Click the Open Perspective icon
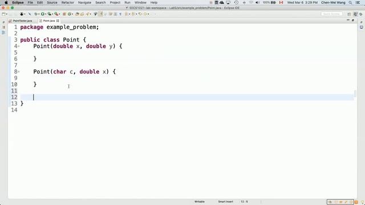The image size is (365, 205). pyautogui.click(x=349, y=14)
